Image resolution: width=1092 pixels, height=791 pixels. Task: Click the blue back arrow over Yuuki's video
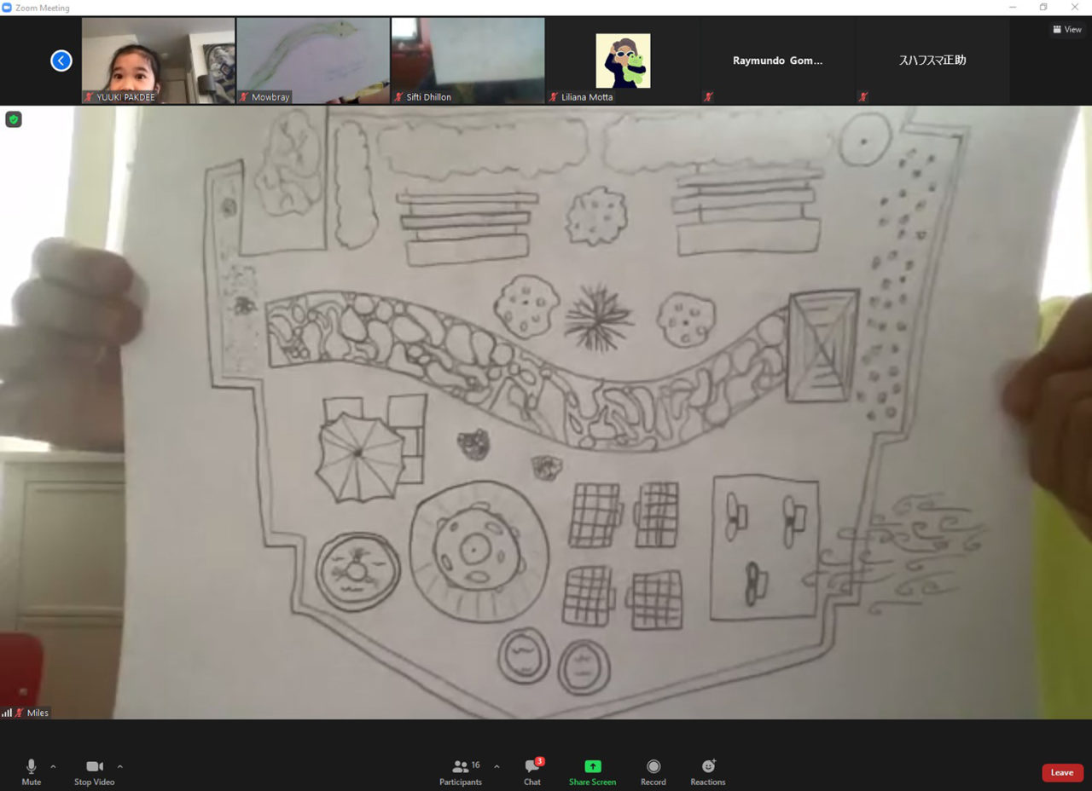pyautogui.click(x=61, y=61)
